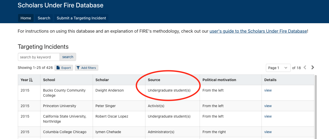
Task: Click the Political motivation column header
Action: (x=219, y=80)
